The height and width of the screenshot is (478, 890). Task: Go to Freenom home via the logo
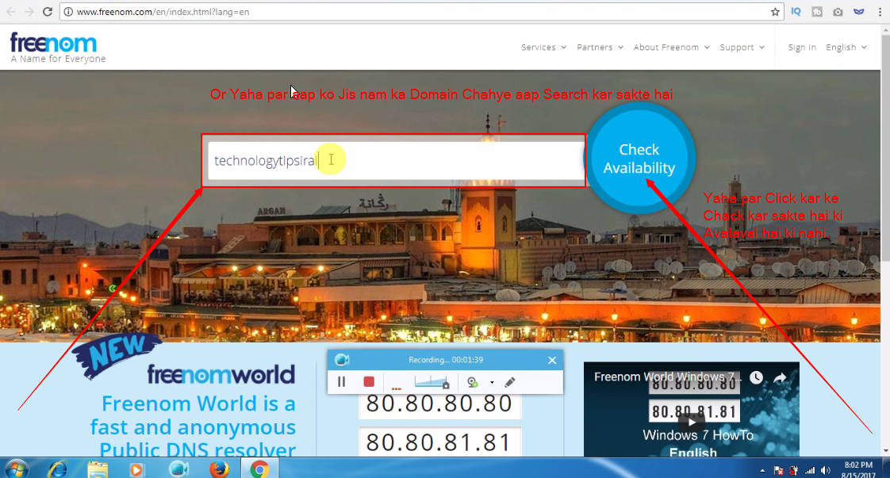57,47
